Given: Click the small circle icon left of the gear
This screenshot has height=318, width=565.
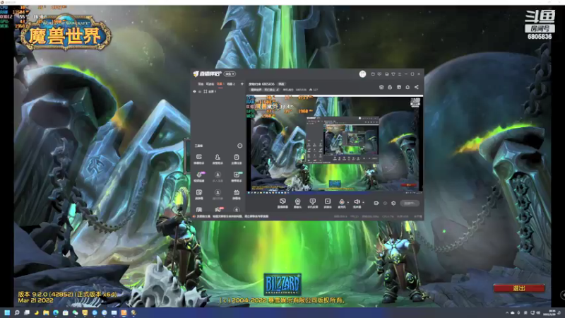Looking at the screenshot, I should [385, 204].
